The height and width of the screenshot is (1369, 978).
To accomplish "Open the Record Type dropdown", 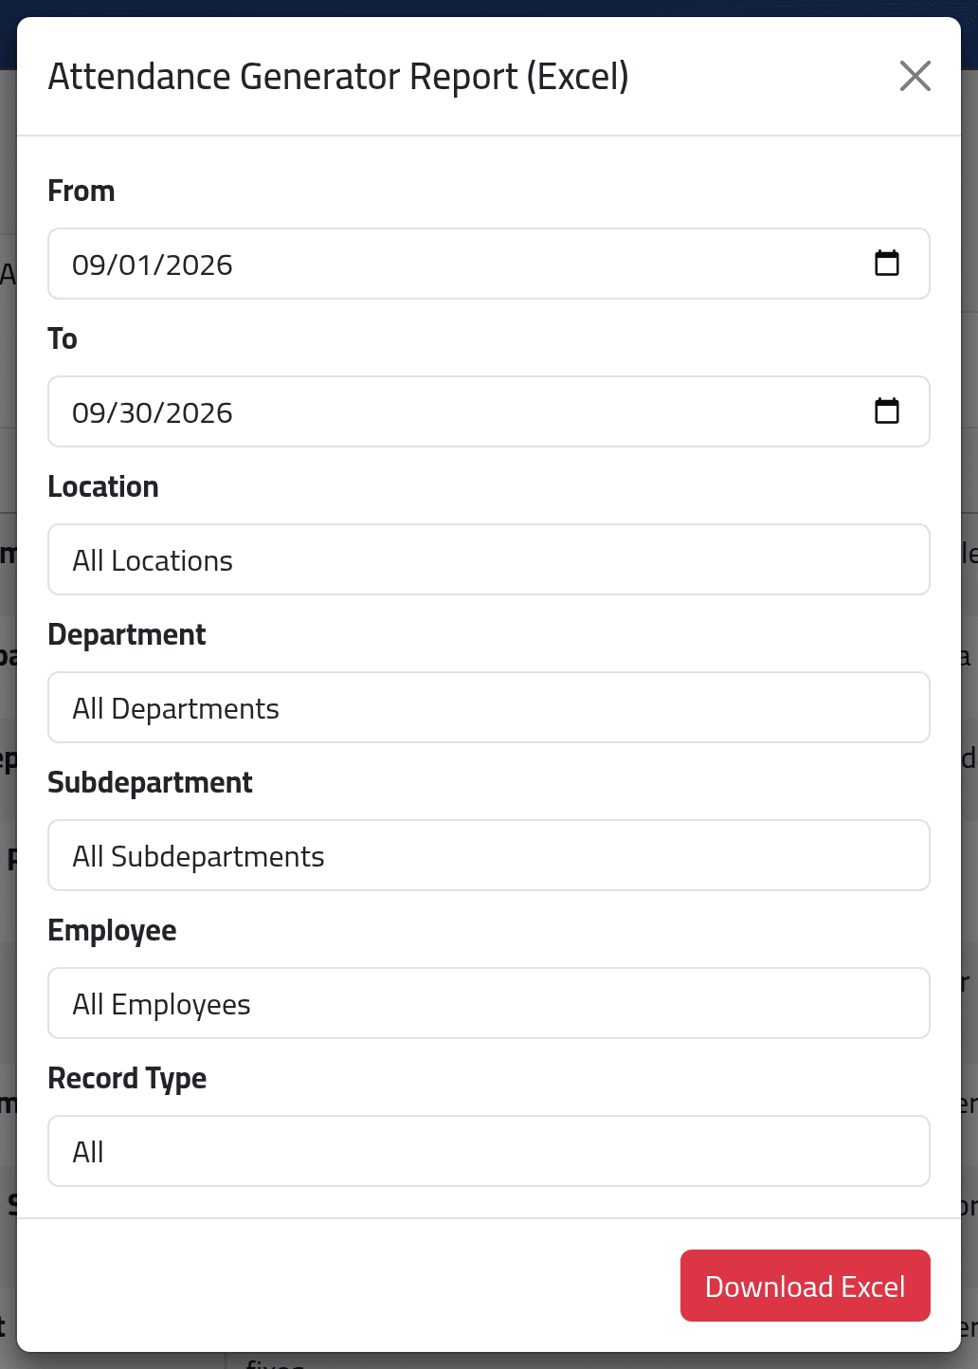I will pyautogui.click(x=489, y=1151).
